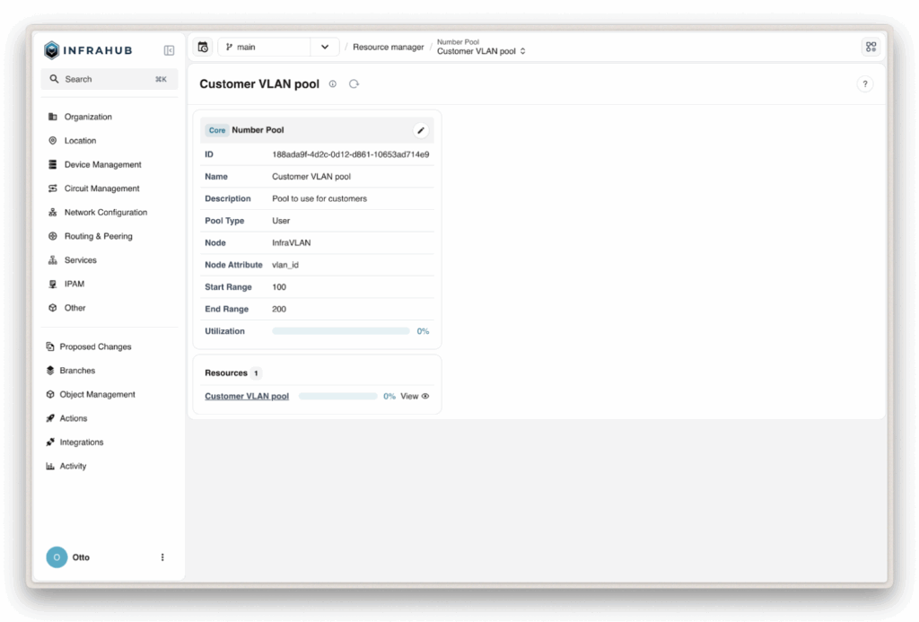
Task: Click the Utilization progress bar
Action: 341,330
